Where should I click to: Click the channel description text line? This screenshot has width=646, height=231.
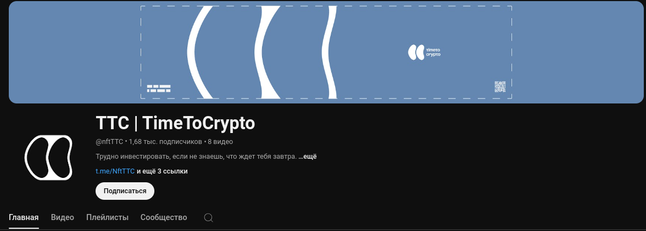(x=196, y=157)
